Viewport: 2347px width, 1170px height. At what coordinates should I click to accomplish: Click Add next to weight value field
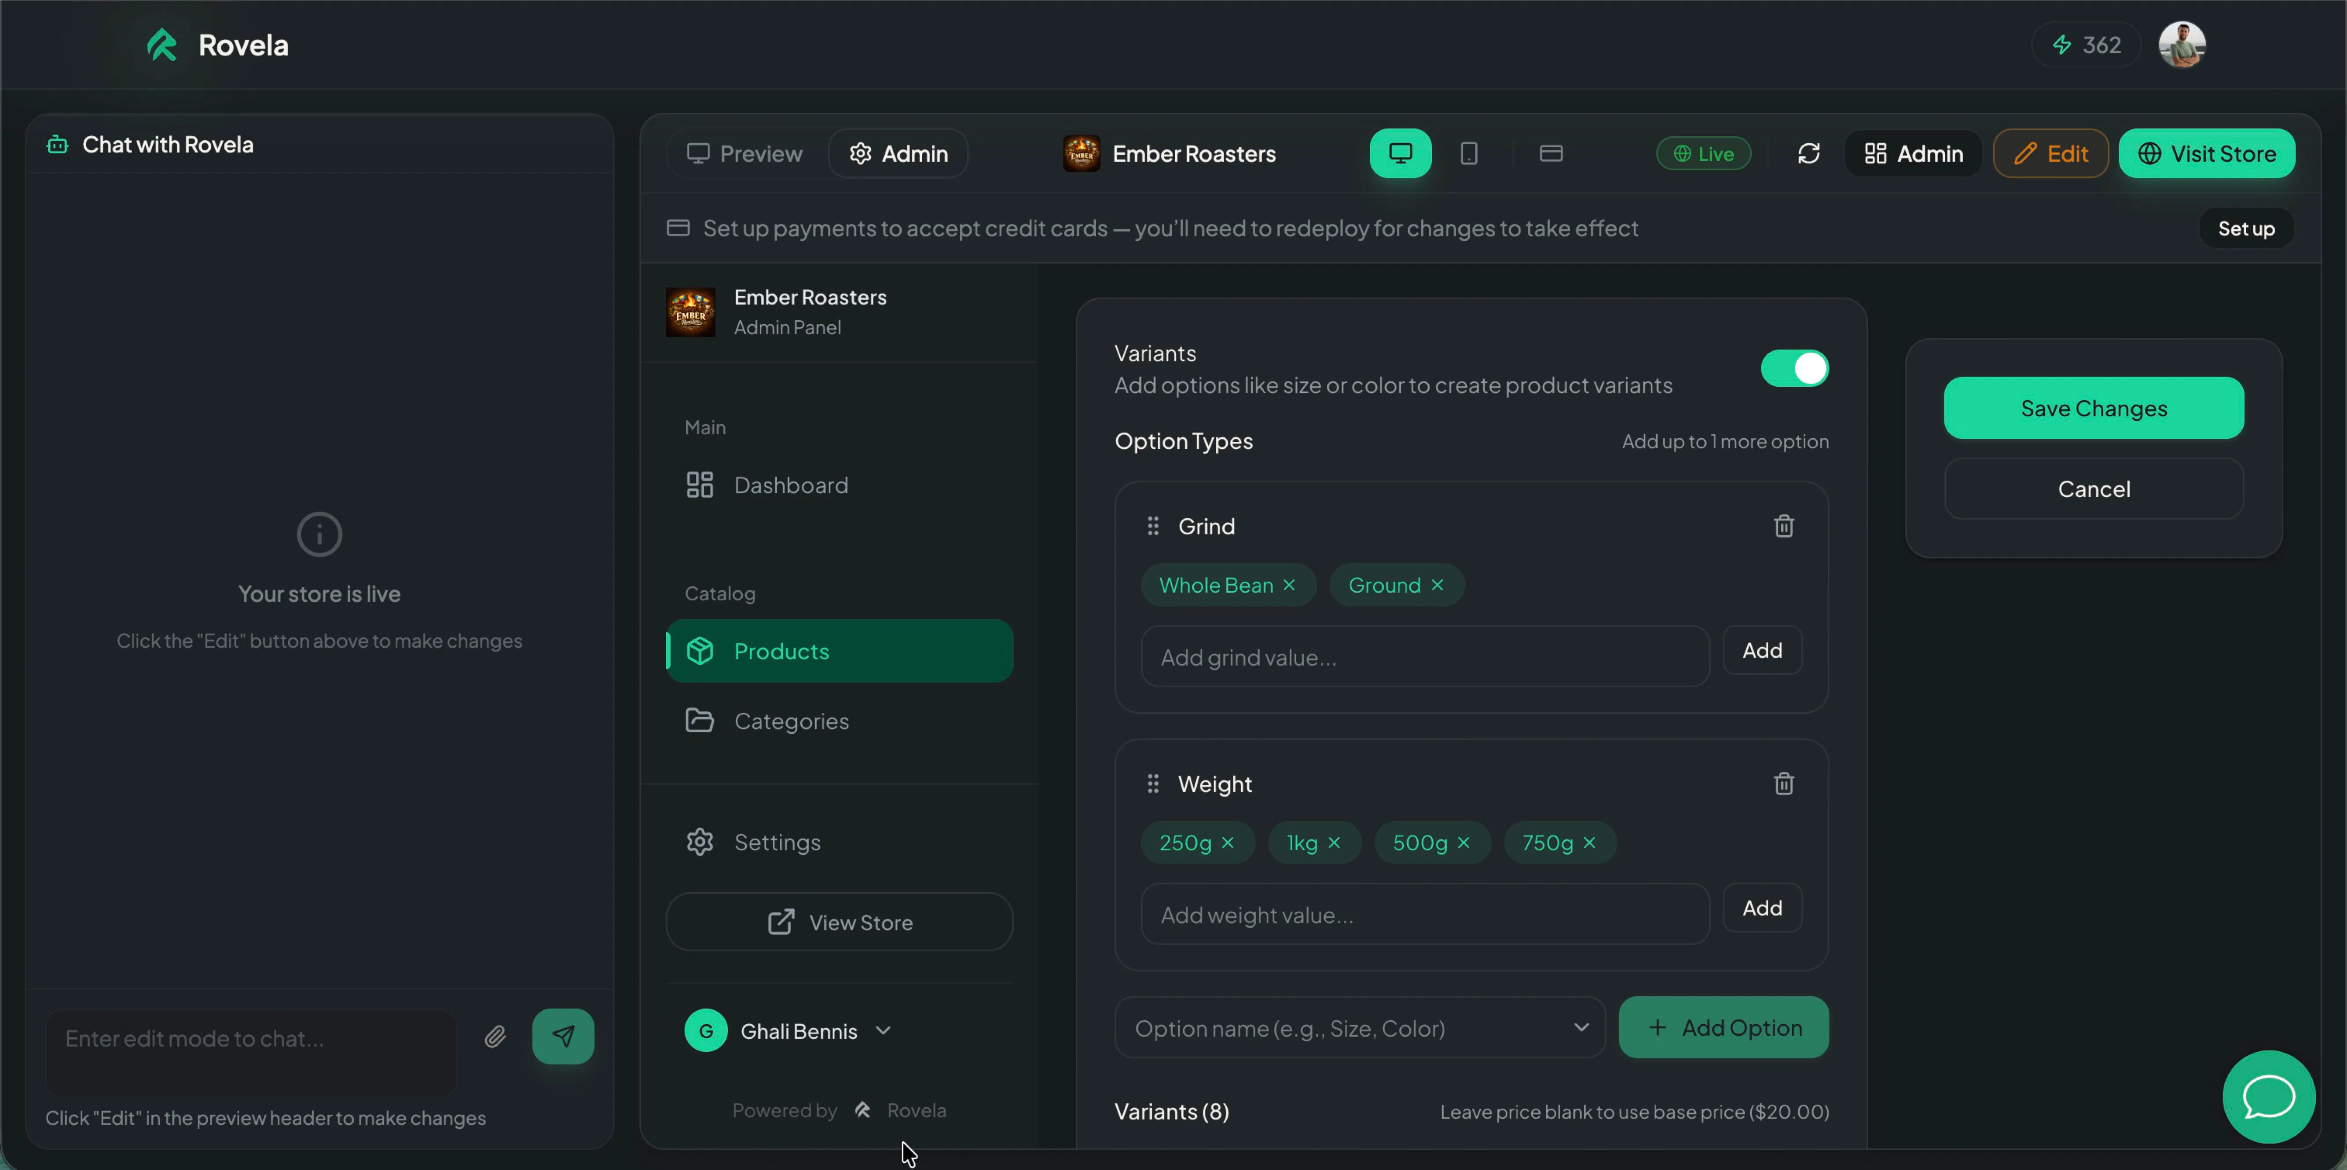pos(1762,909)
